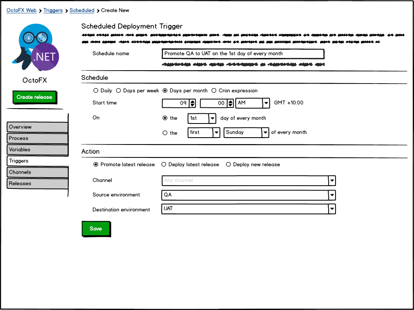
Task: Click the Schedule name text field
Action: click(x=243, y=54)
